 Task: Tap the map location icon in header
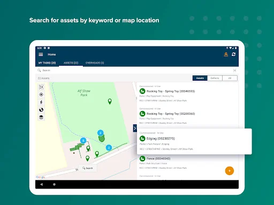click(x=226, y=54)
